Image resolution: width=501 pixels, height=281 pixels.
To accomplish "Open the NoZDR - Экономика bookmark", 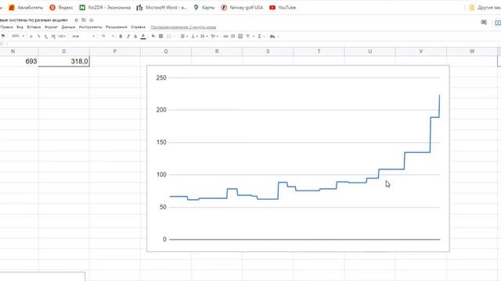I will (x=105, y=7).
